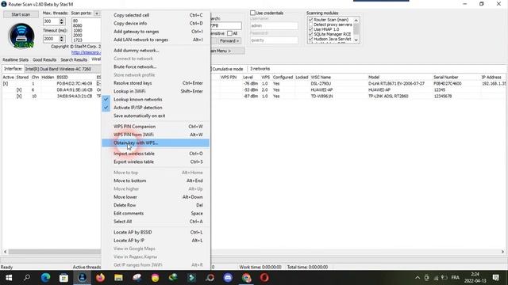Toggle Hudson Java Servlet module checkbox

coord(310,39)
